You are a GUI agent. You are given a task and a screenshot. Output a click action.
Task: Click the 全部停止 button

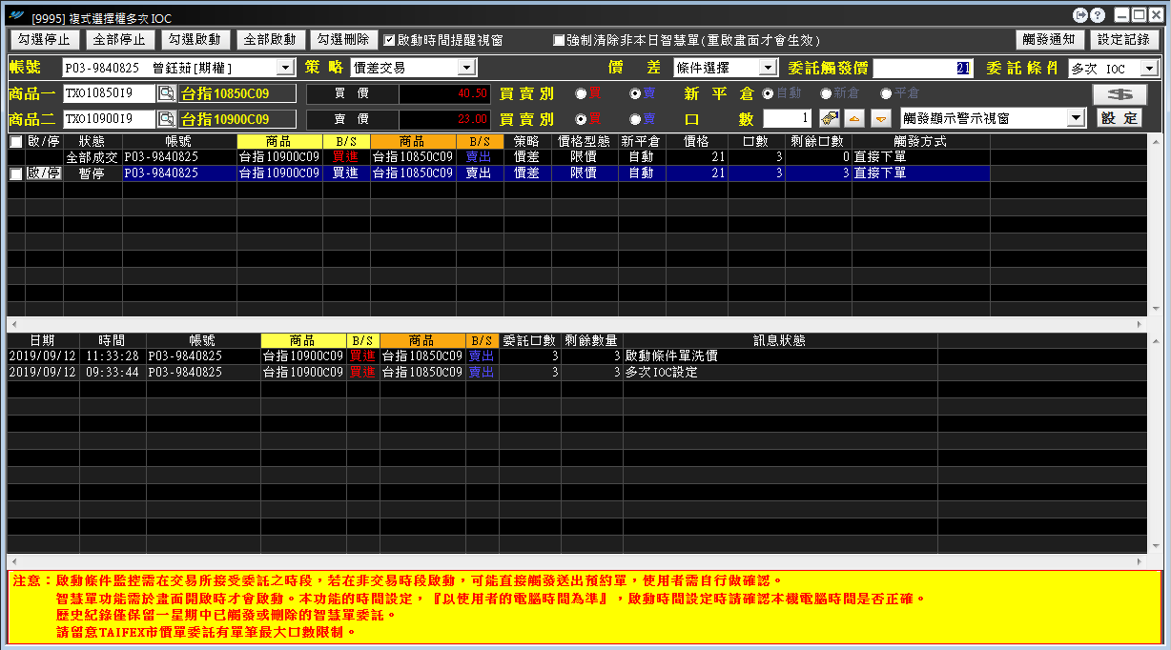coord(119,40)
